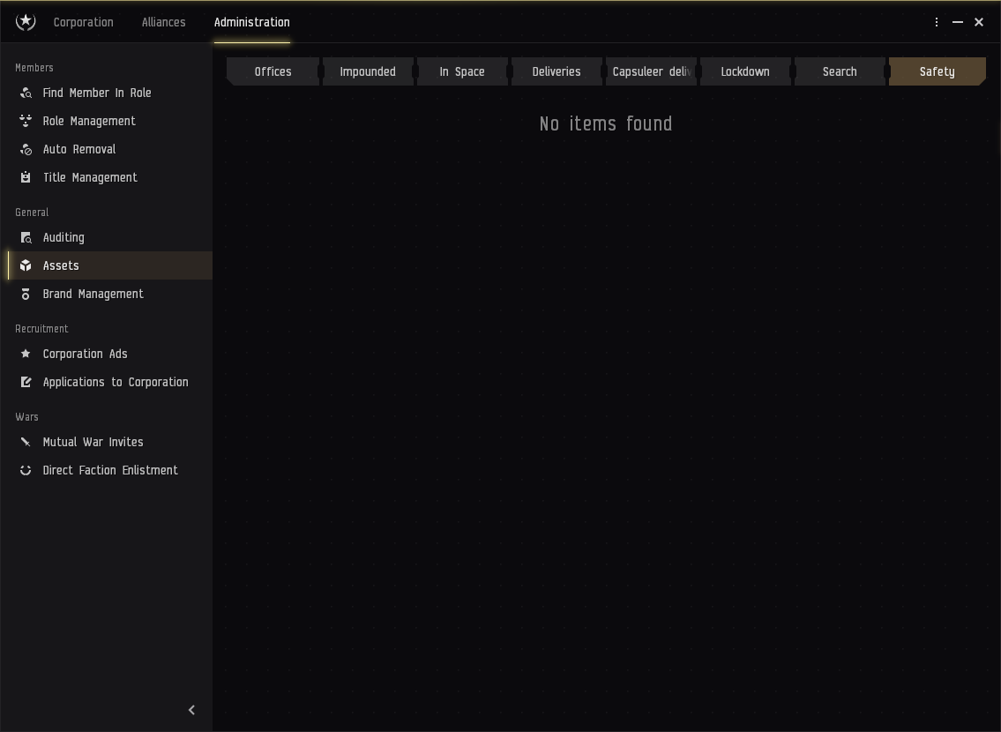Select the Impounded tab

(368, 71)
